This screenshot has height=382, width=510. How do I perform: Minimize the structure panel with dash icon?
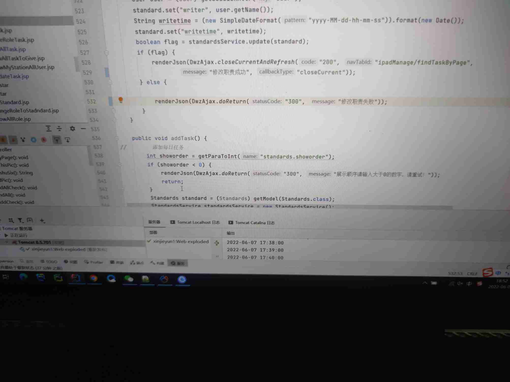coord(83,129)
